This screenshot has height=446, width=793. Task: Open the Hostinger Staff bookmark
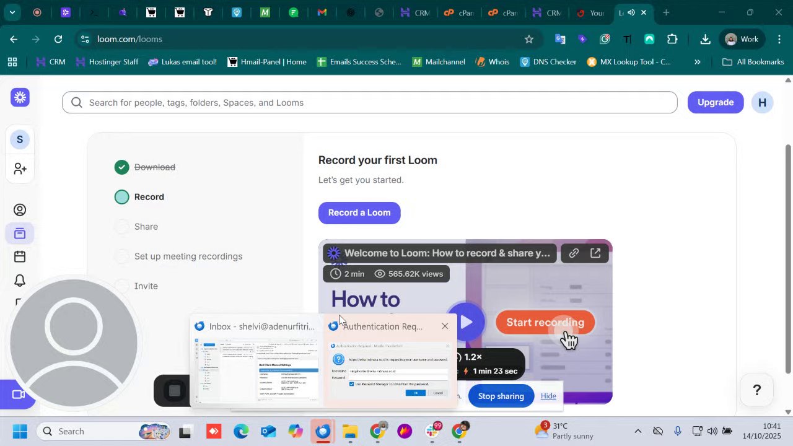point(107,62)
